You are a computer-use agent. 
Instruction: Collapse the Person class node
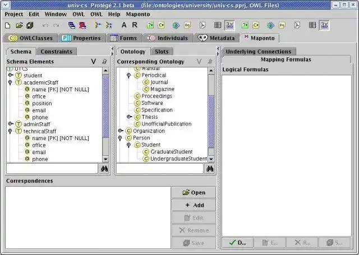pos(120,138)
